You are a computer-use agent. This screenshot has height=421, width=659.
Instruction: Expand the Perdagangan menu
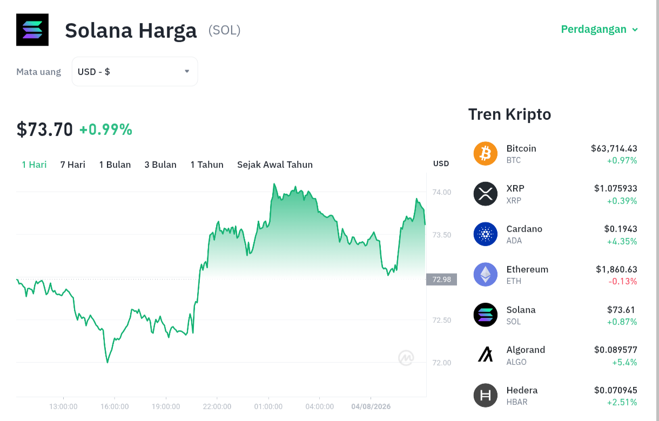click(600, 29)
